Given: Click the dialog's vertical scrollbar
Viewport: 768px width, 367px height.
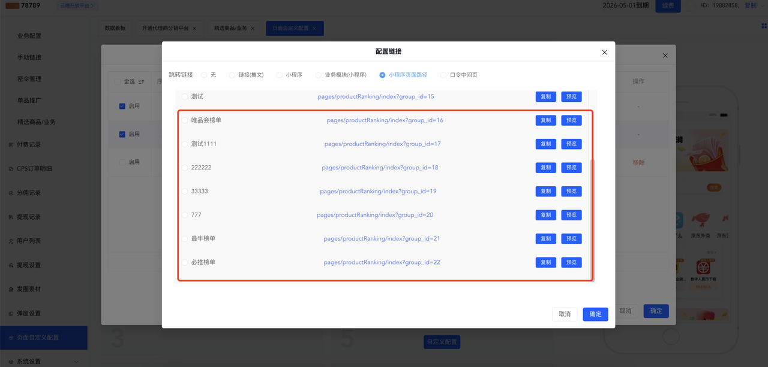Looking at the screenshot, I should click(592, 216).
